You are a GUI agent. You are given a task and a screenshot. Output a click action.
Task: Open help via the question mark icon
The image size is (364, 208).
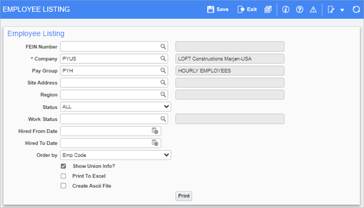(x=299, y=9)
